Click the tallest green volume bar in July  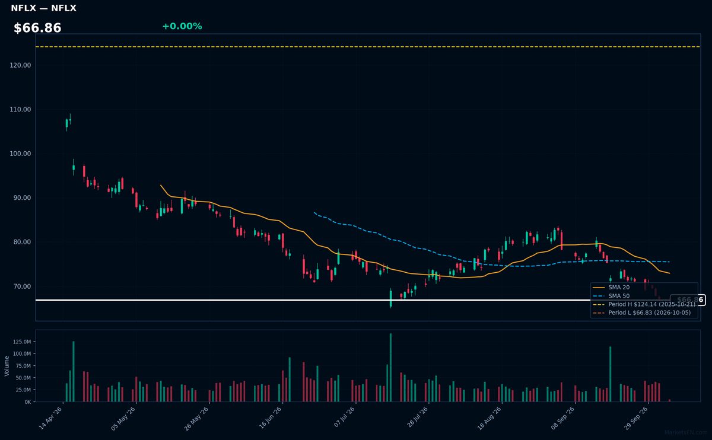coord(390,368)
